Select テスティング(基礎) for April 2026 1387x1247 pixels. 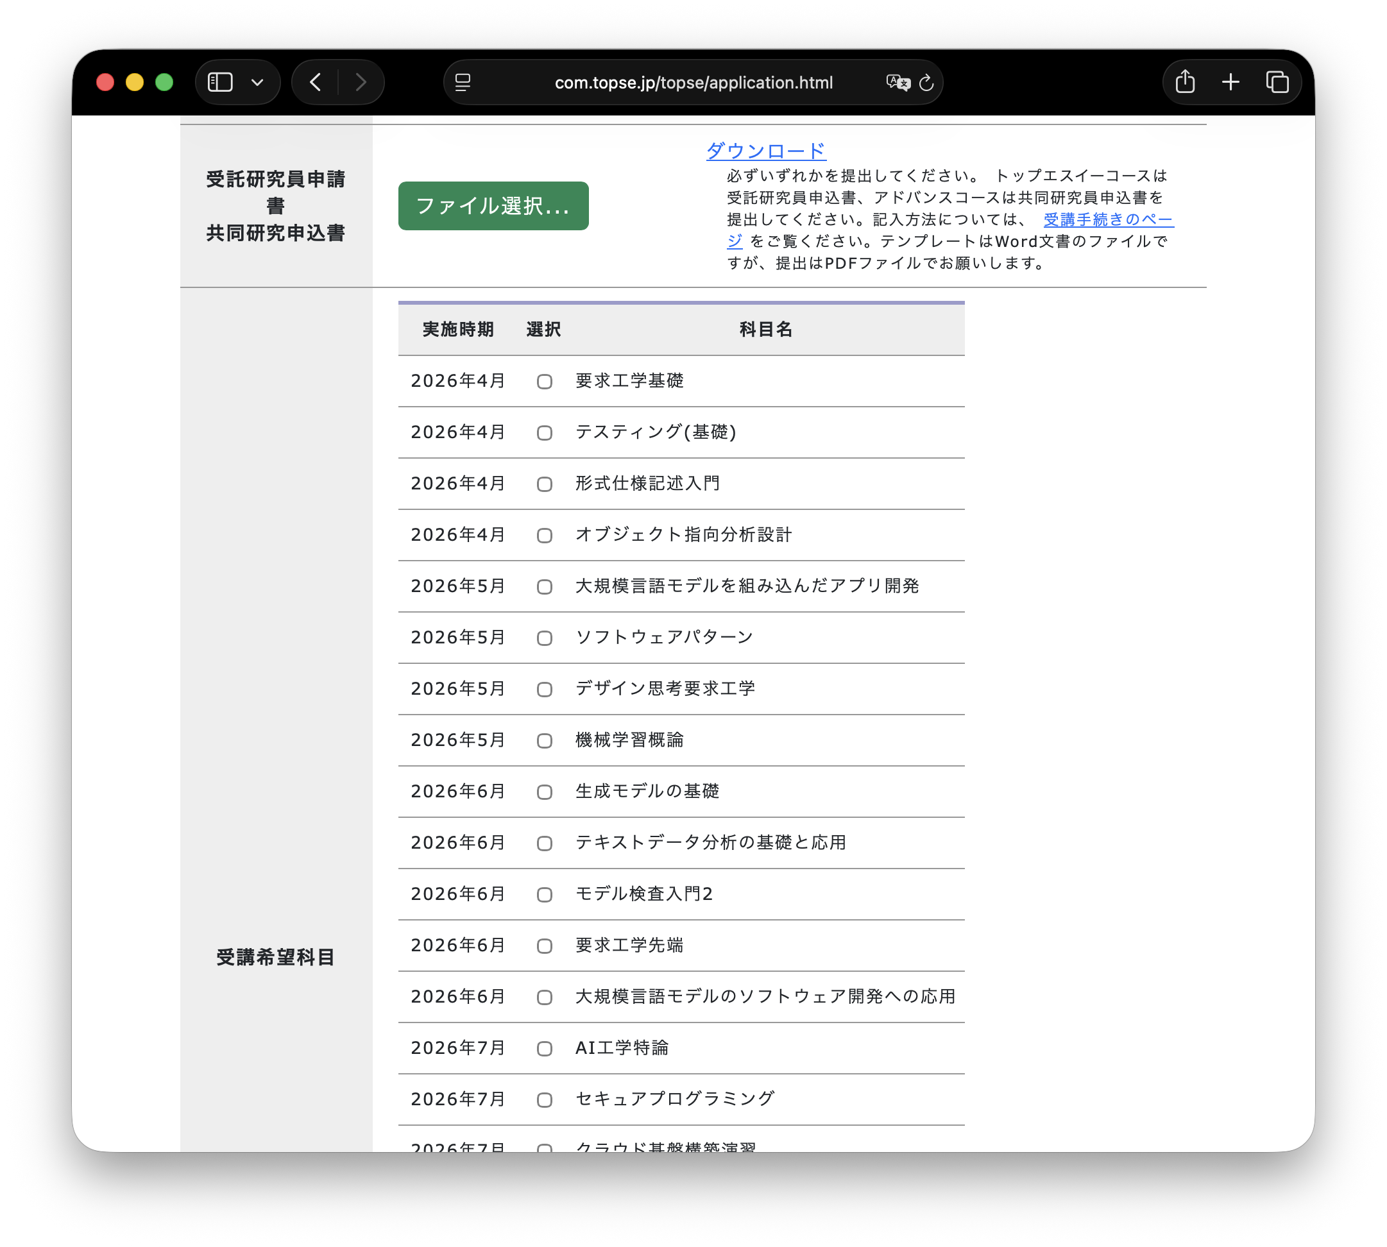[x=545, y=433]
